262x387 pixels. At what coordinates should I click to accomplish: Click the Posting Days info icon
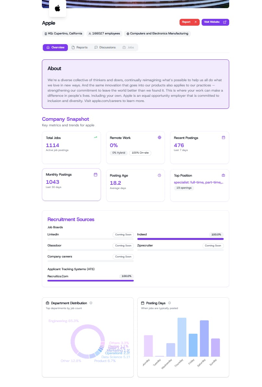click(x=169, y=303)
